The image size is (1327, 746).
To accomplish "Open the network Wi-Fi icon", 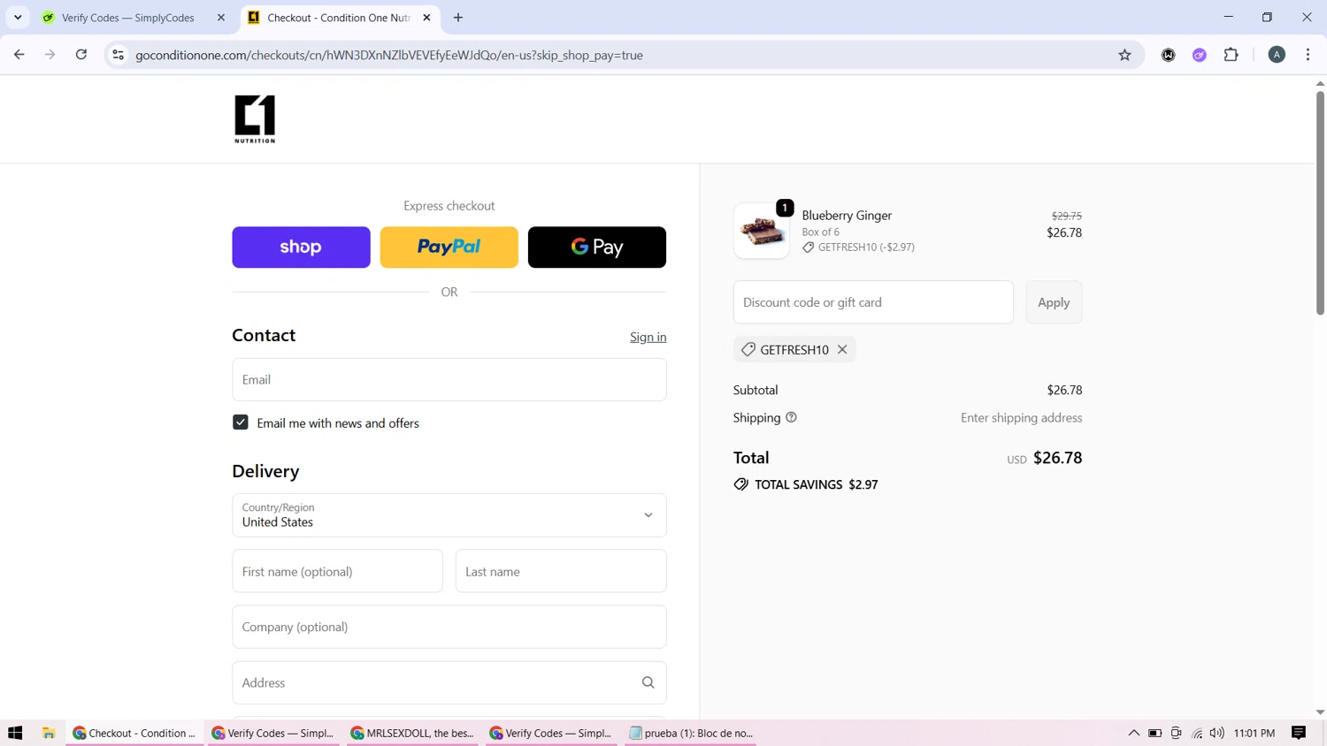I will [x=1197, y=733].
